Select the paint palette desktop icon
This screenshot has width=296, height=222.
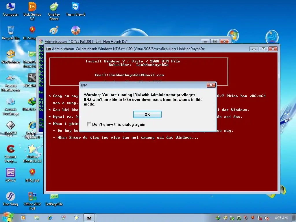coord(54,31)
